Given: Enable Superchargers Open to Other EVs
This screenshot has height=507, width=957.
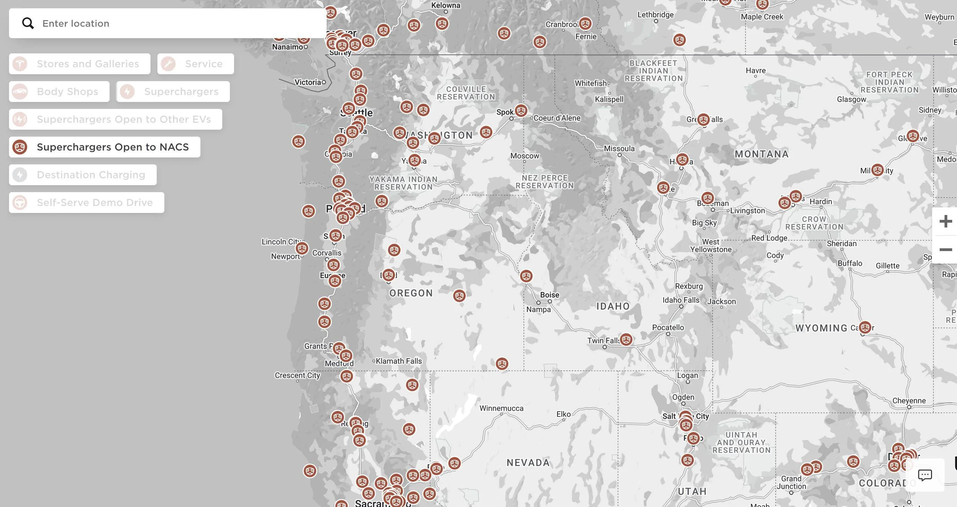Looking at the screenshot, I should (115, 119).
